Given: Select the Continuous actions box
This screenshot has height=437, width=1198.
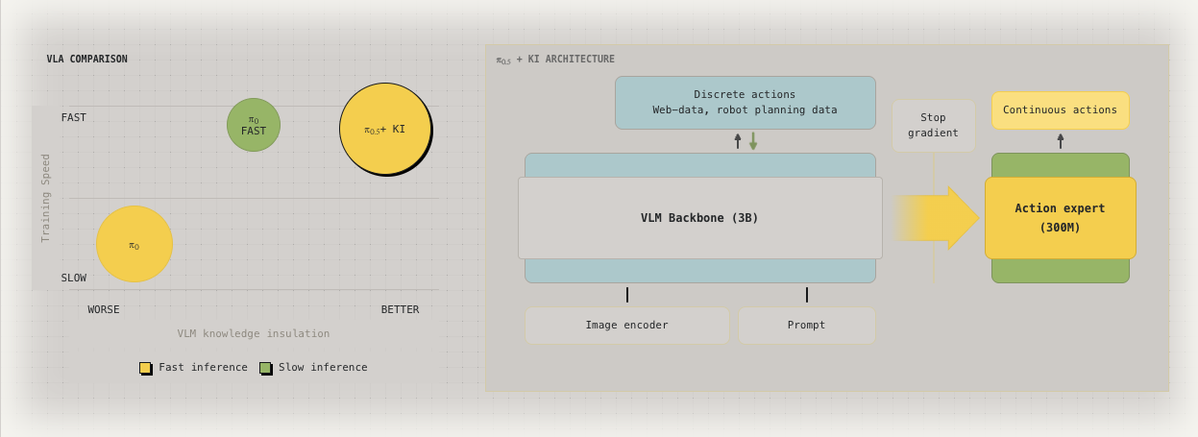Looking at the screenshot, I should point(1060,110).
